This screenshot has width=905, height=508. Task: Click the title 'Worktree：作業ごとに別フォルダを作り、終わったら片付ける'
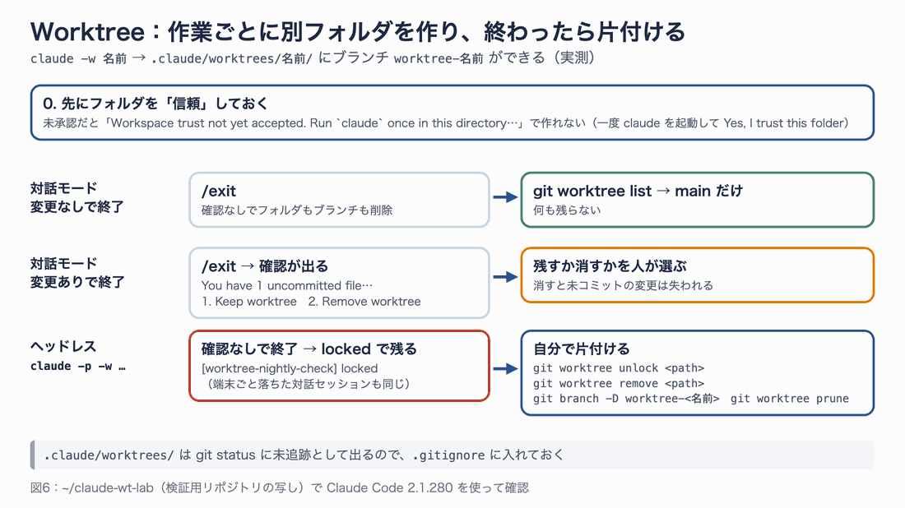pyautogui.click(x=358, y=32)
